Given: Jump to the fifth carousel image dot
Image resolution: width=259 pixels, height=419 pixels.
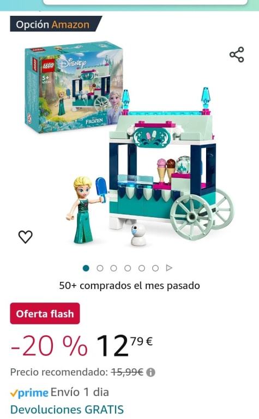Looking at the screenshot, I should point(142,268).
